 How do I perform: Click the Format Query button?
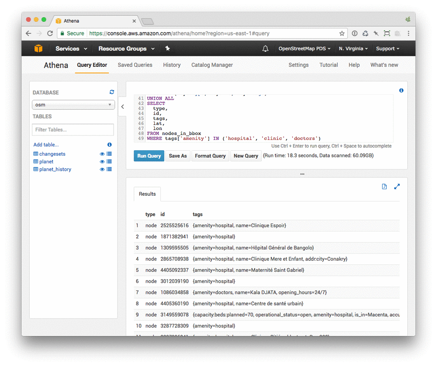point(210,156)
